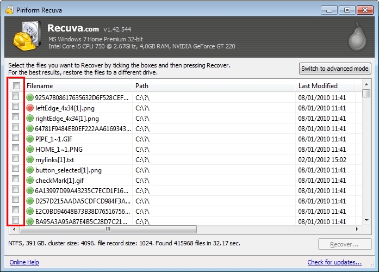Select file name rightEdge_4x34[1].png
Image resolution: width=379 pixels, height=272 pixels.
click(x=67, y=119)
